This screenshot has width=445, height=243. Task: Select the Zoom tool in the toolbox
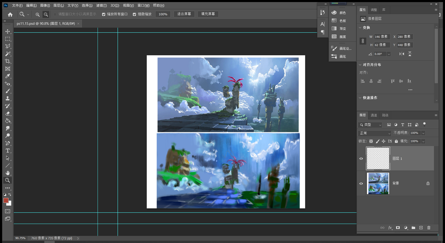coord(8,180)
